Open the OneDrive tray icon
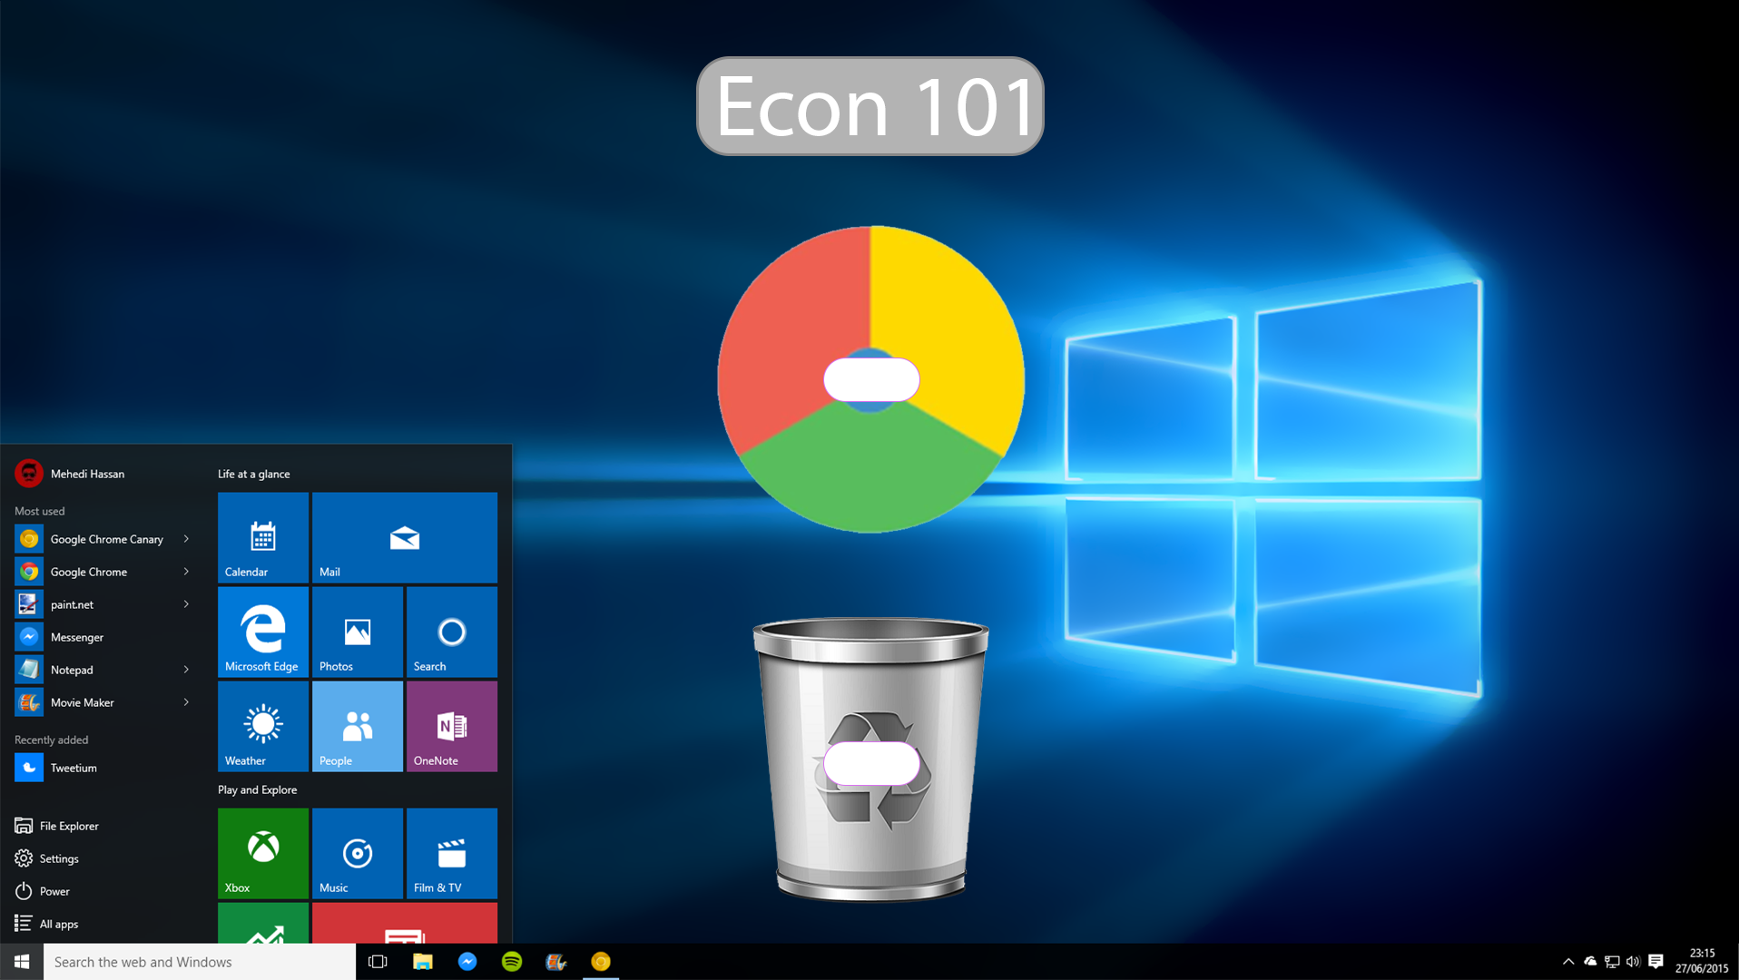The image size is (1739, 980). [x=1590, y=962]
